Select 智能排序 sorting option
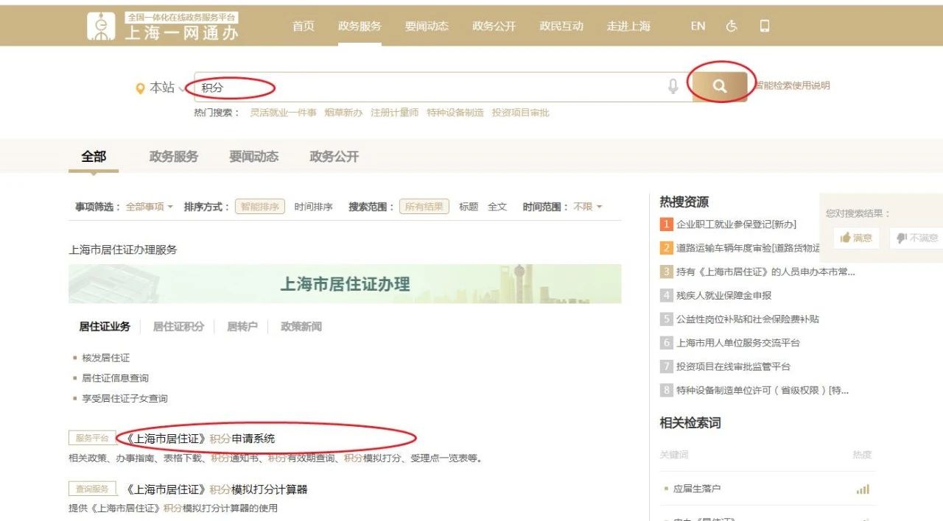 [260, 207]
